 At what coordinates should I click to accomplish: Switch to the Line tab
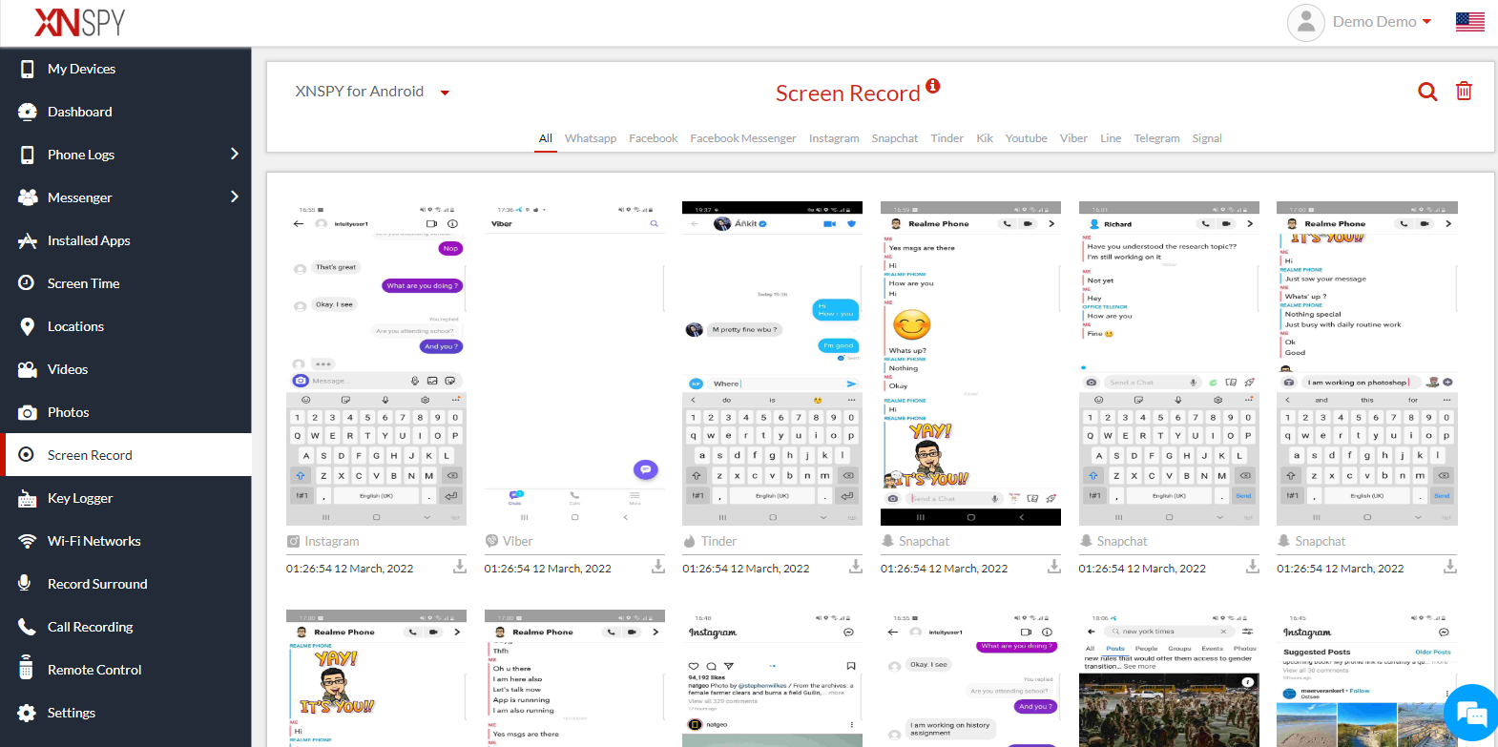point(1111,138)
